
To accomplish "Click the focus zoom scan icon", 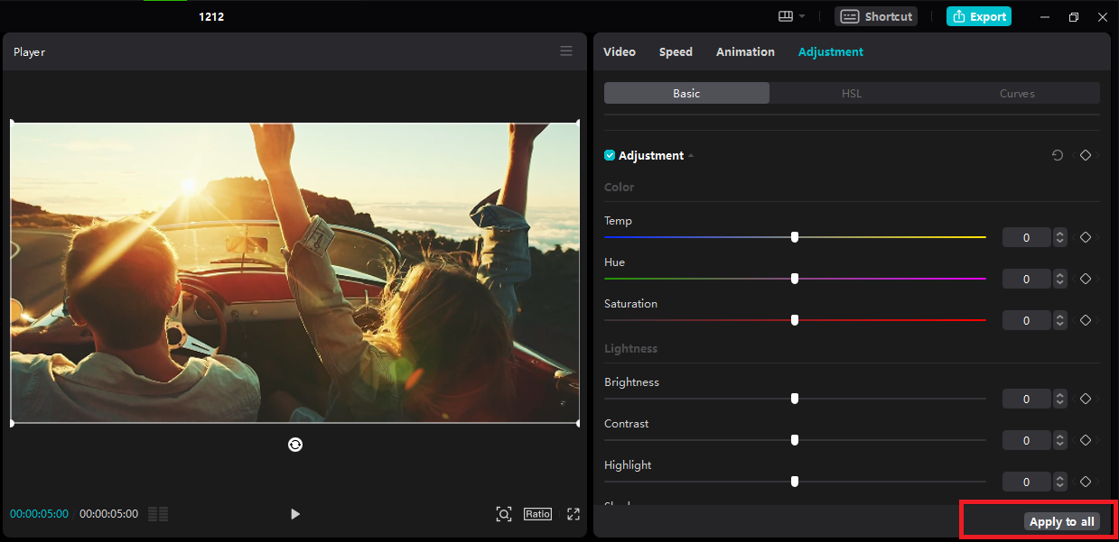I will [x=504, y=514].
